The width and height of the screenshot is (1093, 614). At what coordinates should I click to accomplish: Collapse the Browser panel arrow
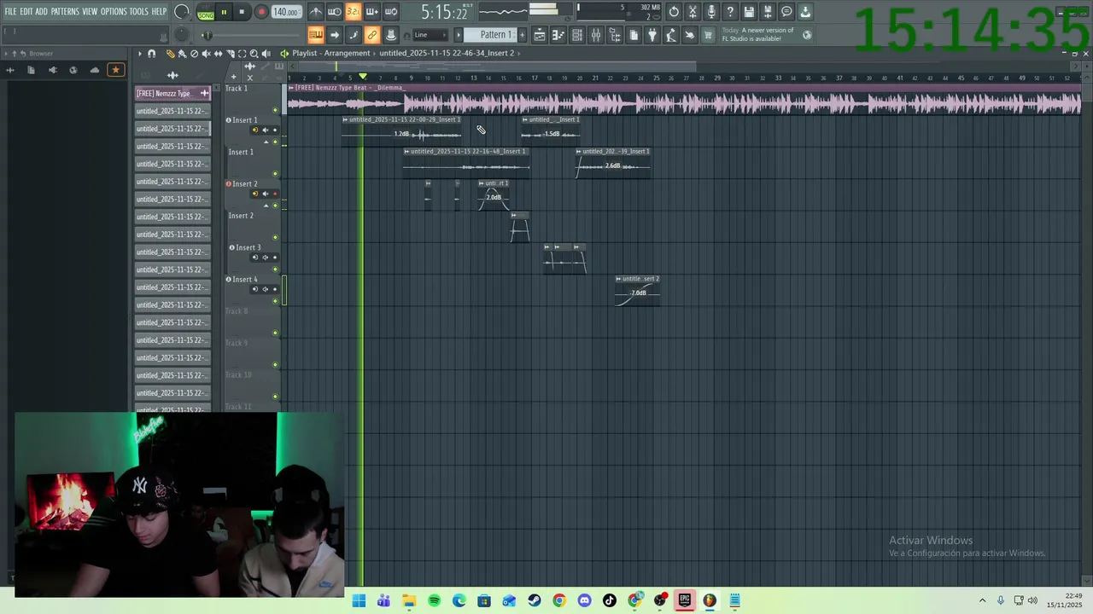[6, 53]
